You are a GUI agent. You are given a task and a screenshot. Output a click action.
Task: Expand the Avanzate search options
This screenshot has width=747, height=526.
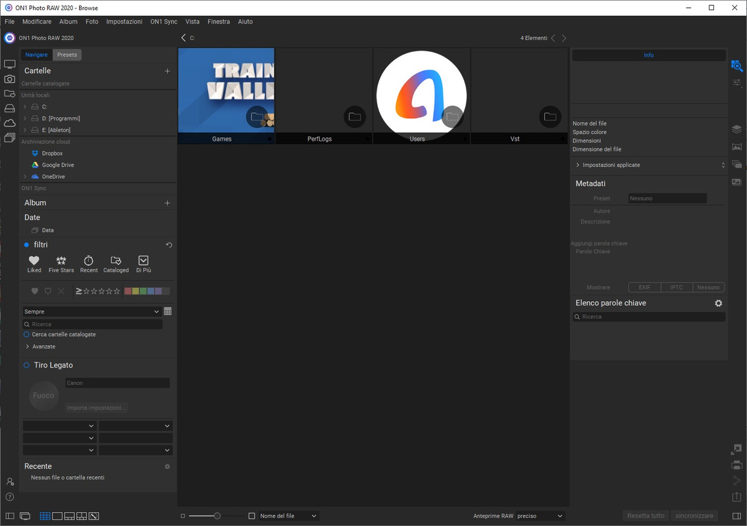click(27, 347)
